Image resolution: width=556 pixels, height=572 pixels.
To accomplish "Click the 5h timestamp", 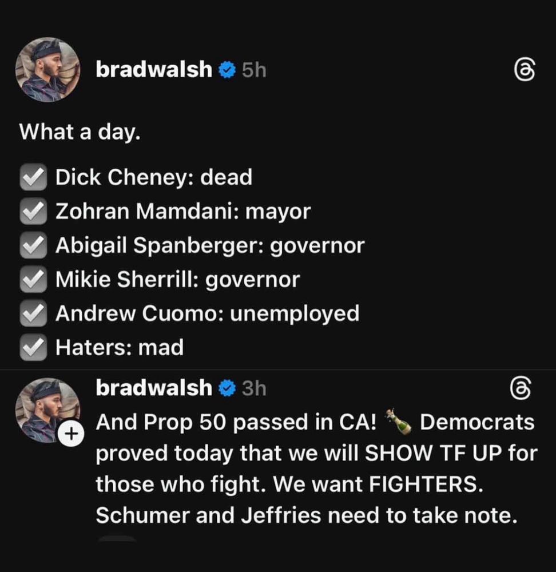I will pos(254,70).
